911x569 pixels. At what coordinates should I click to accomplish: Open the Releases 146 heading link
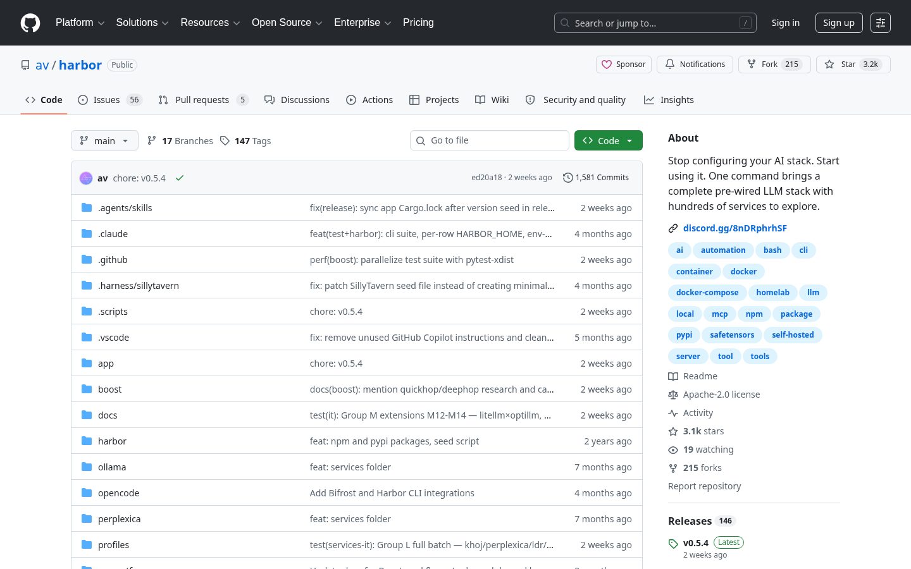tap(702, 521)
